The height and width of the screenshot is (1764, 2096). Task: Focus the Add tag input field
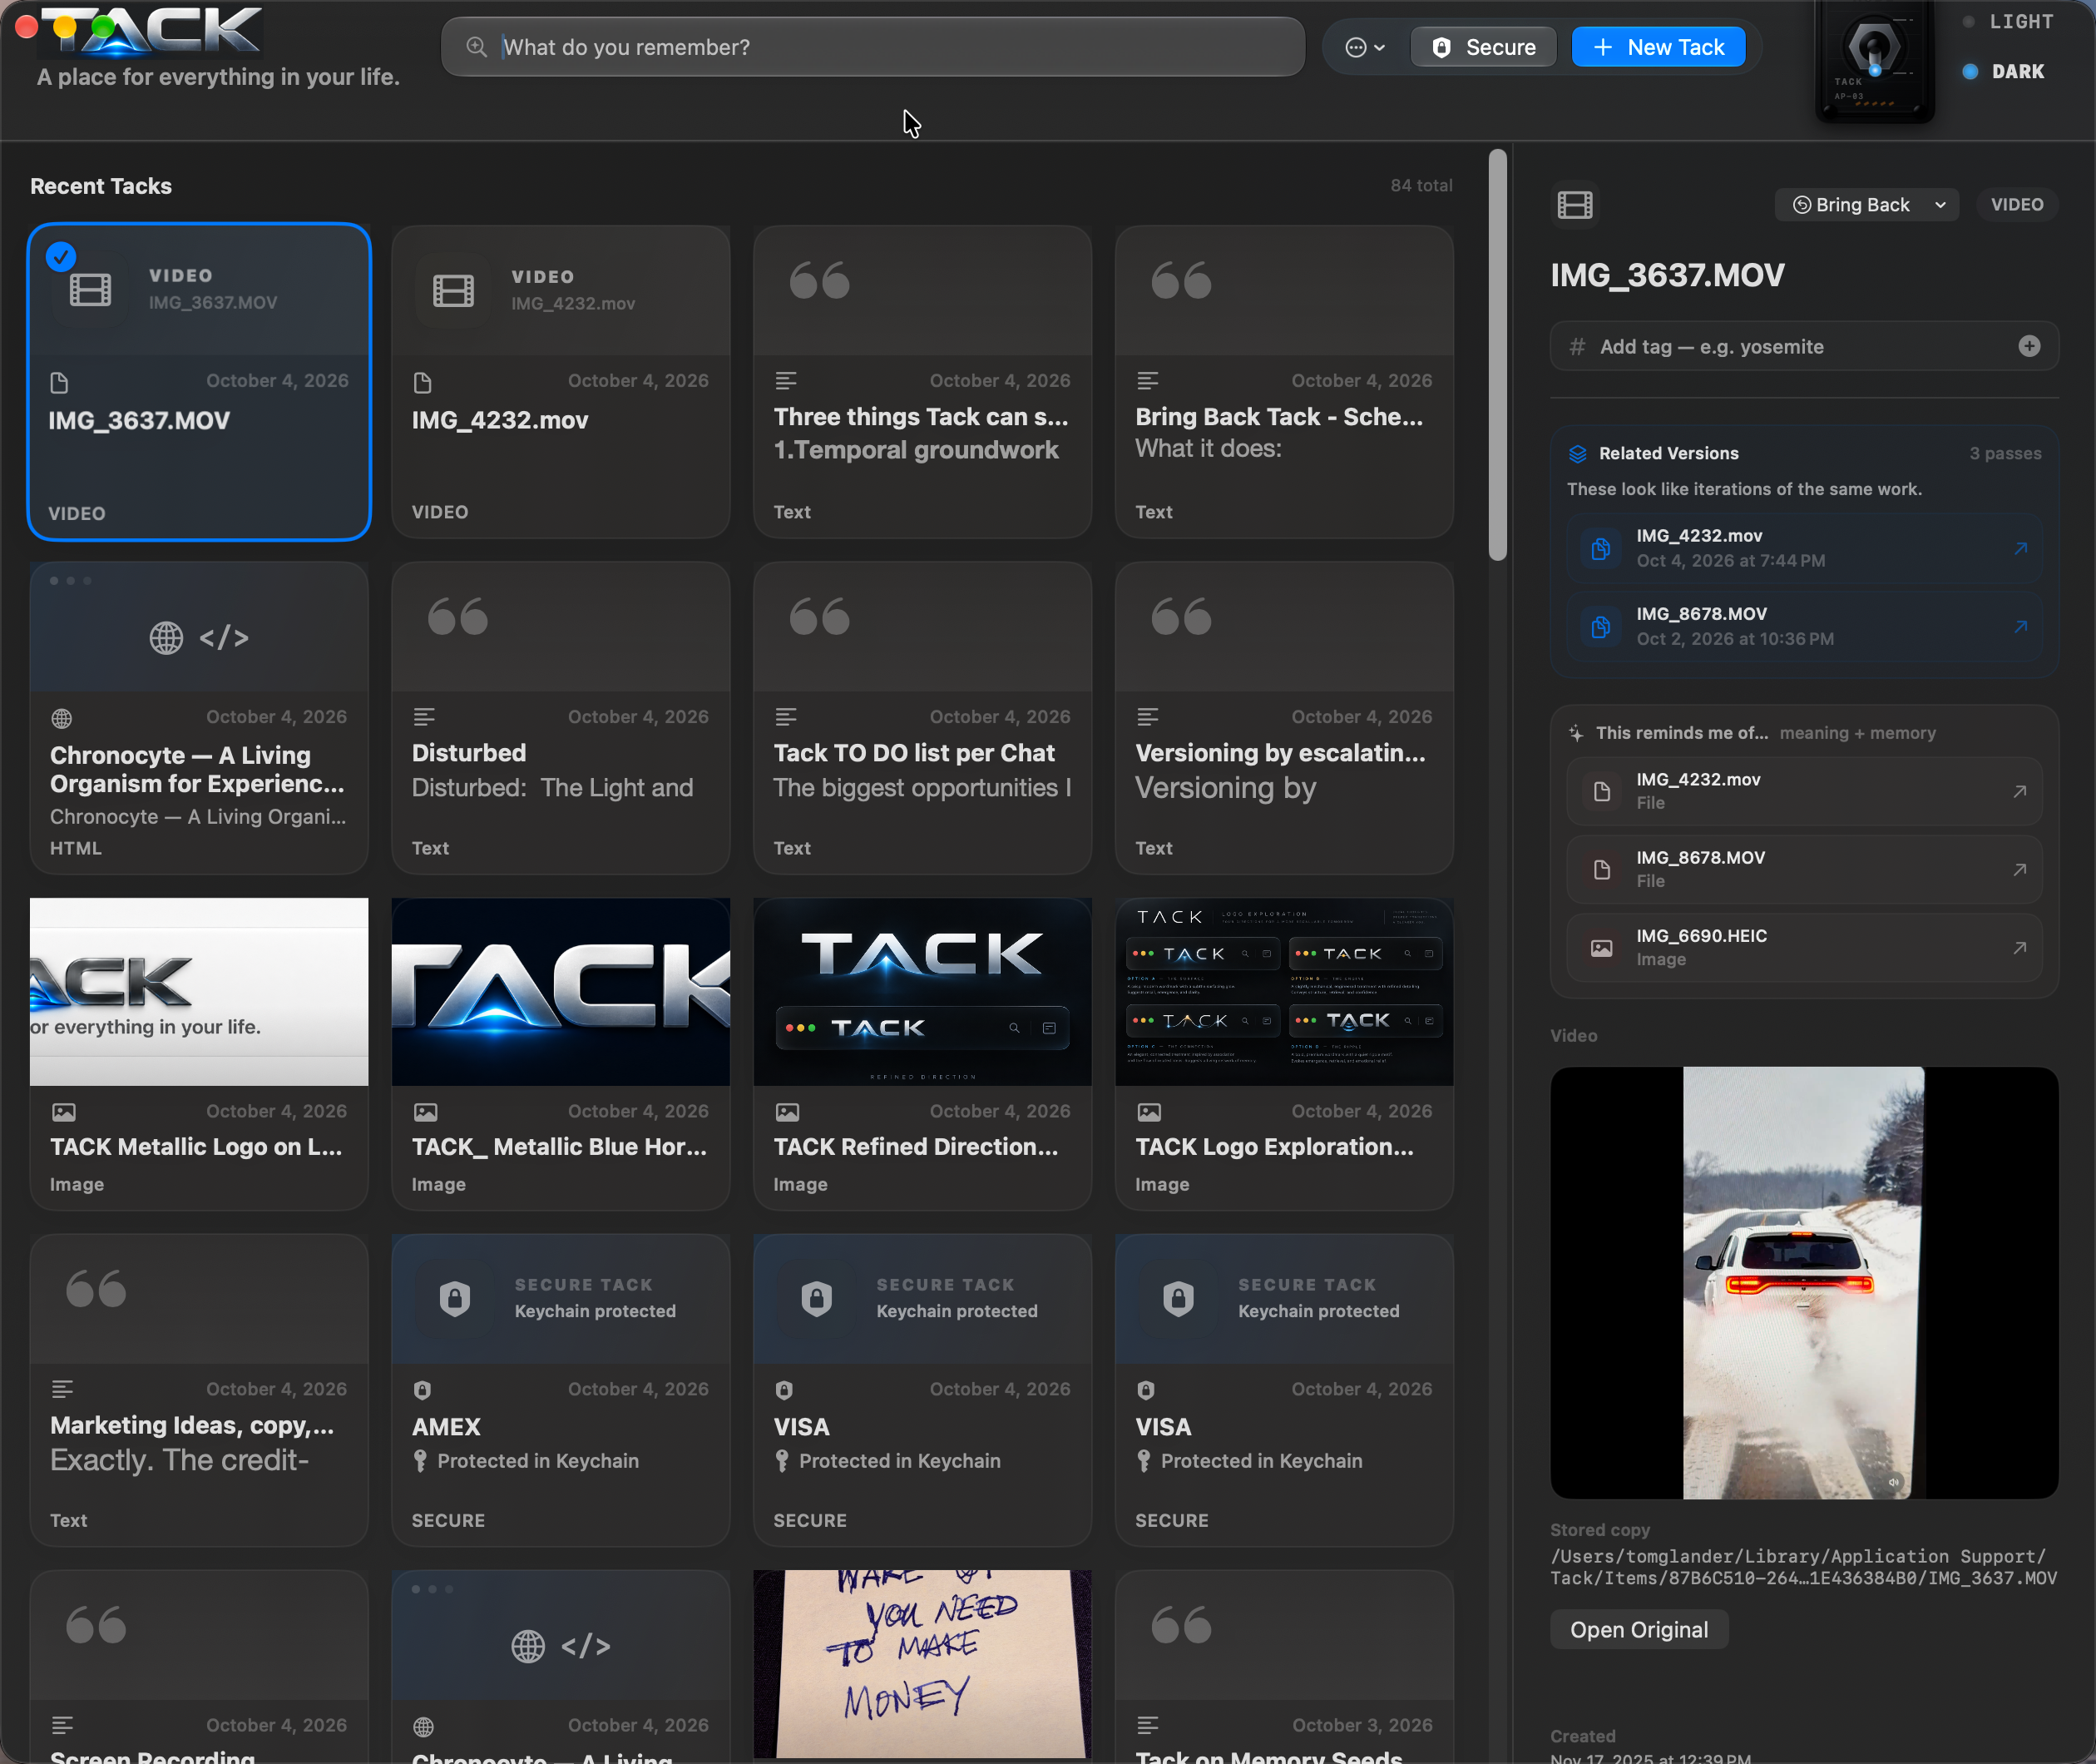click(x=1804, y=346)
